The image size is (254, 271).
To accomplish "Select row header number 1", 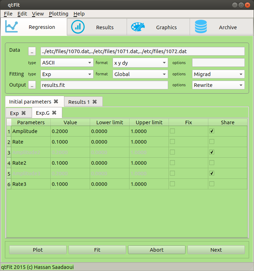I will [x=9, y=131].
